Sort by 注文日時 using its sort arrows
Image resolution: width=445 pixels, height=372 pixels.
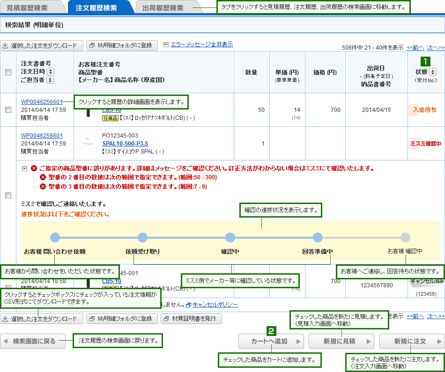51,72
